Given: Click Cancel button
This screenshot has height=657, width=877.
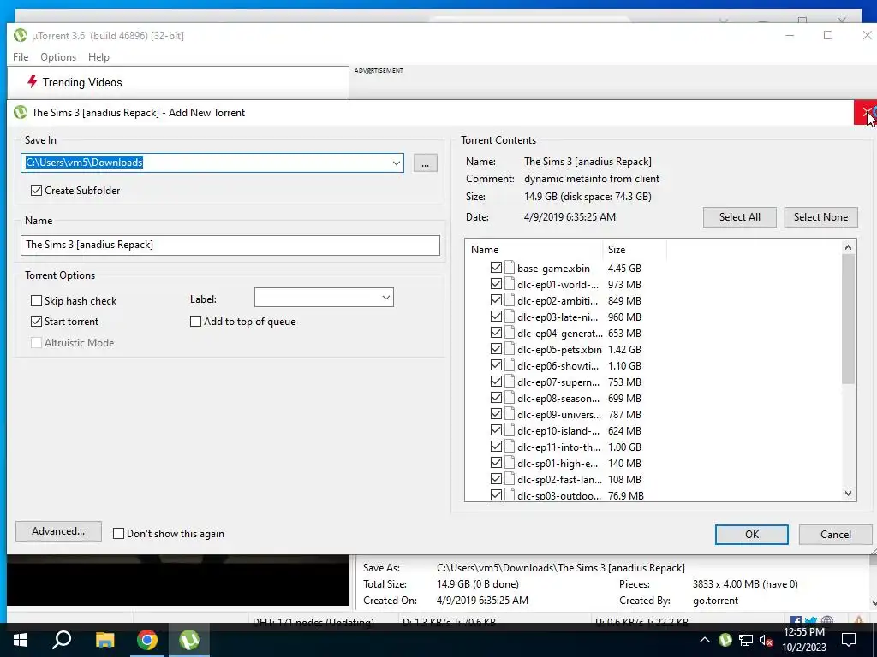Looking at the screenshot, I should (x=836, y=535).
